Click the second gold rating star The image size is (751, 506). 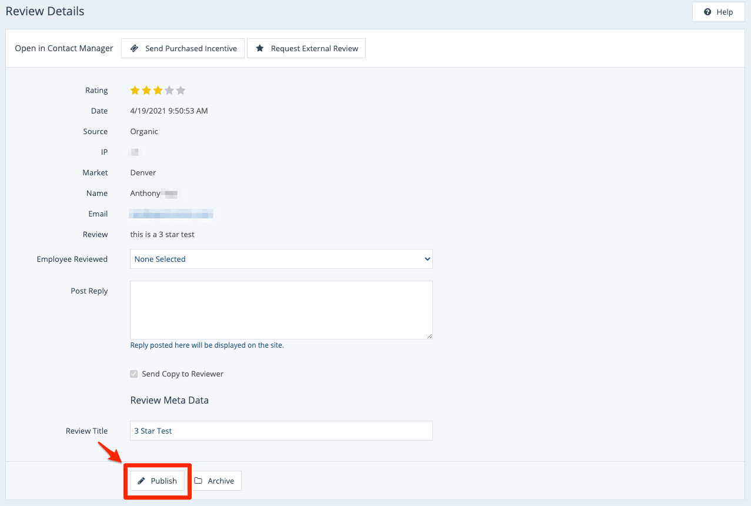146,91
